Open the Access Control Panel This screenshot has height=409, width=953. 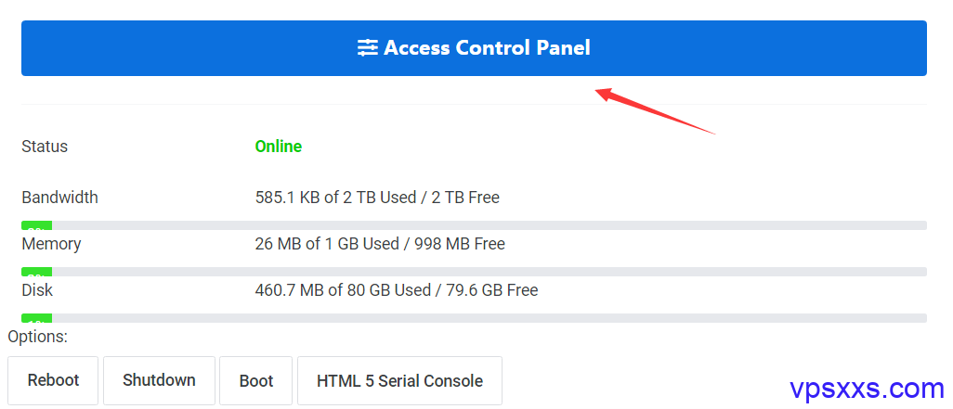coord(474,48)
